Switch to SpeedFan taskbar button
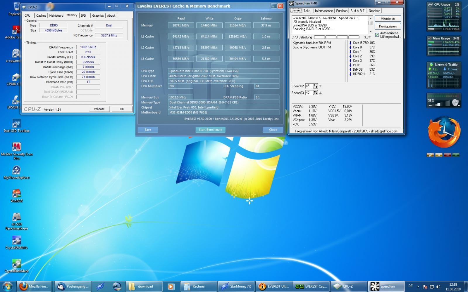The width and height of the screenshot is (468, 292). (386, 286)
